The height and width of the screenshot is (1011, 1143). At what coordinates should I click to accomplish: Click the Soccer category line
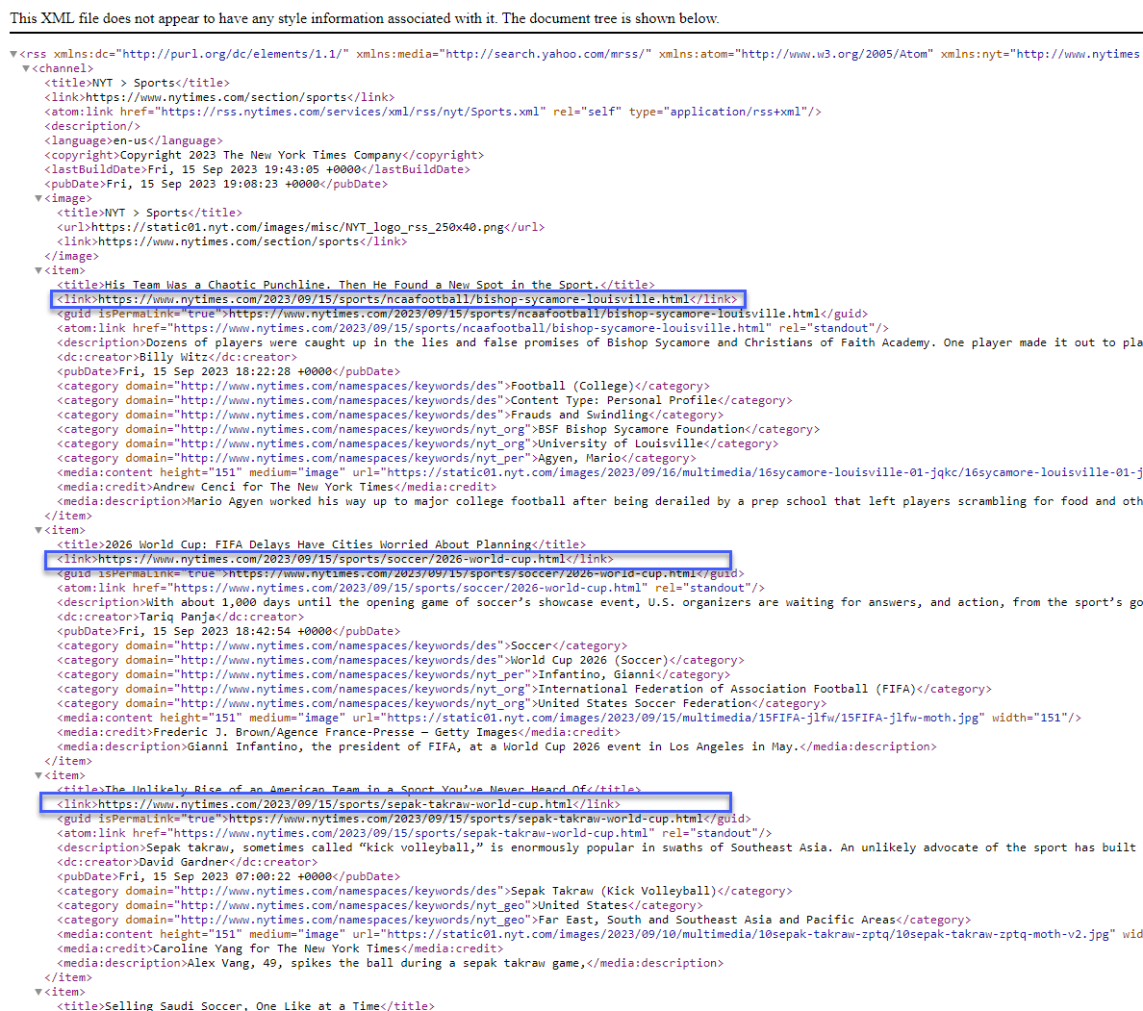pos(343,645)
